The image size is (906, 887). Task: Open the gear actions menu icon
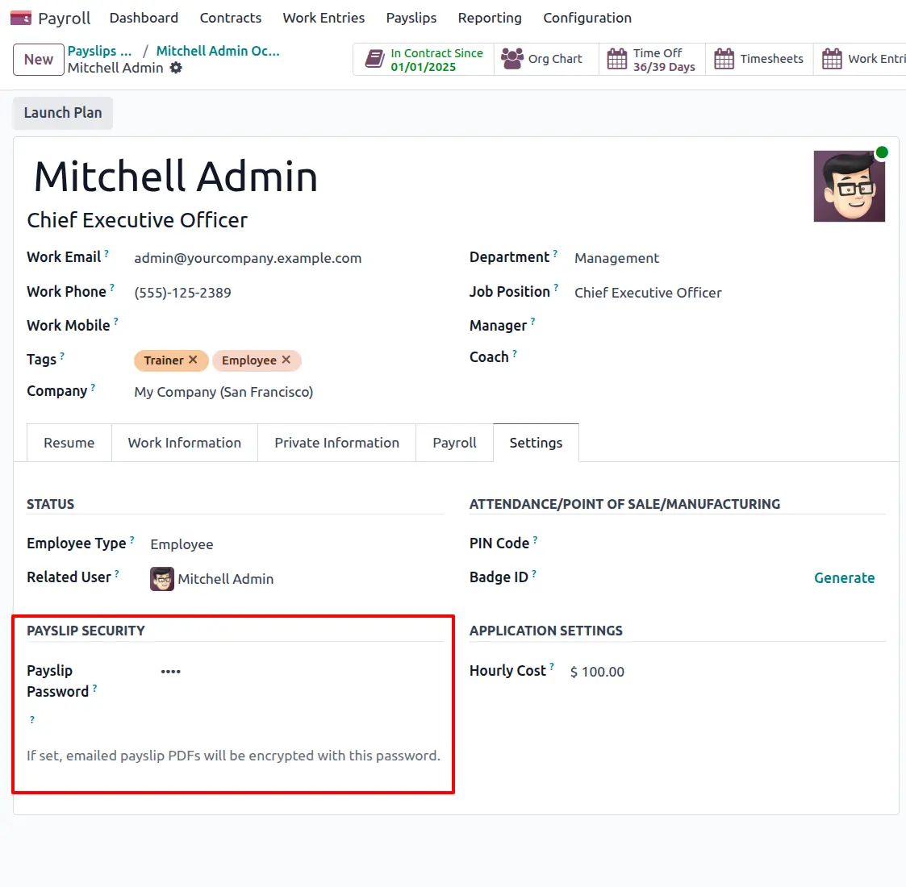pos(176,68)
